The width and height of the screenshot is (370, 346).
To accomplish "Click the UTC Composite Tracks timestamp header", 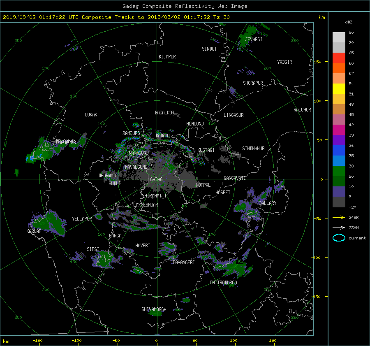I will tap(116, 17).
